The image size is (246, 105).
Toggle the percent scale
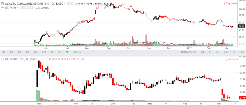210,52
